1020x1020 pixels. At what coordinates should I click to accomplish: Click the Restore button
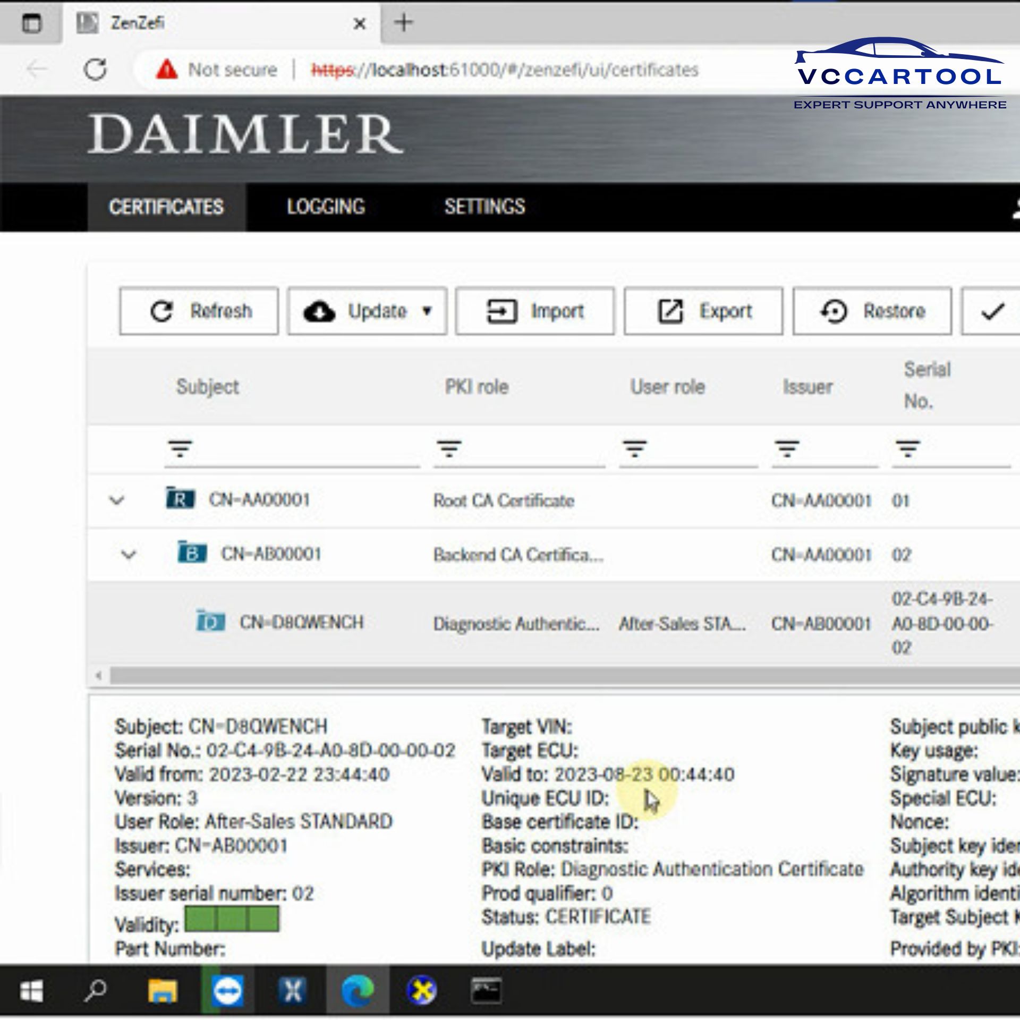tap(872, 311)
